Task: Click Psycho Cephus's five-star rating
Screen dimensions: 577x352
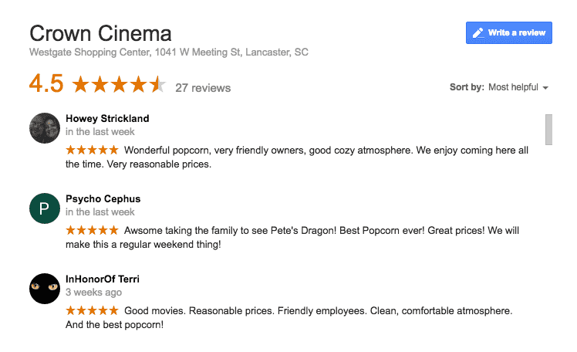Action: 92,230
